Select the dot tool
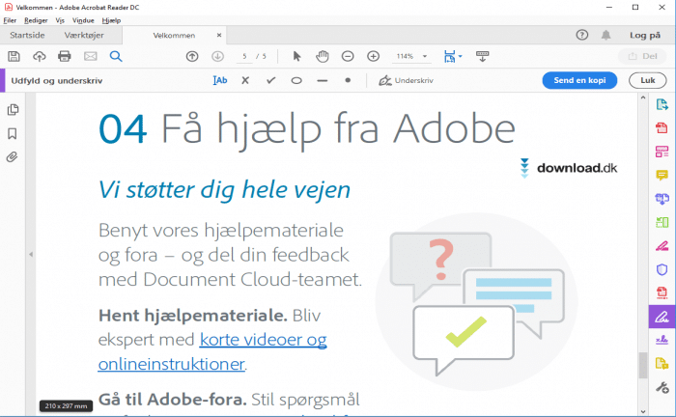 point(348,80)
